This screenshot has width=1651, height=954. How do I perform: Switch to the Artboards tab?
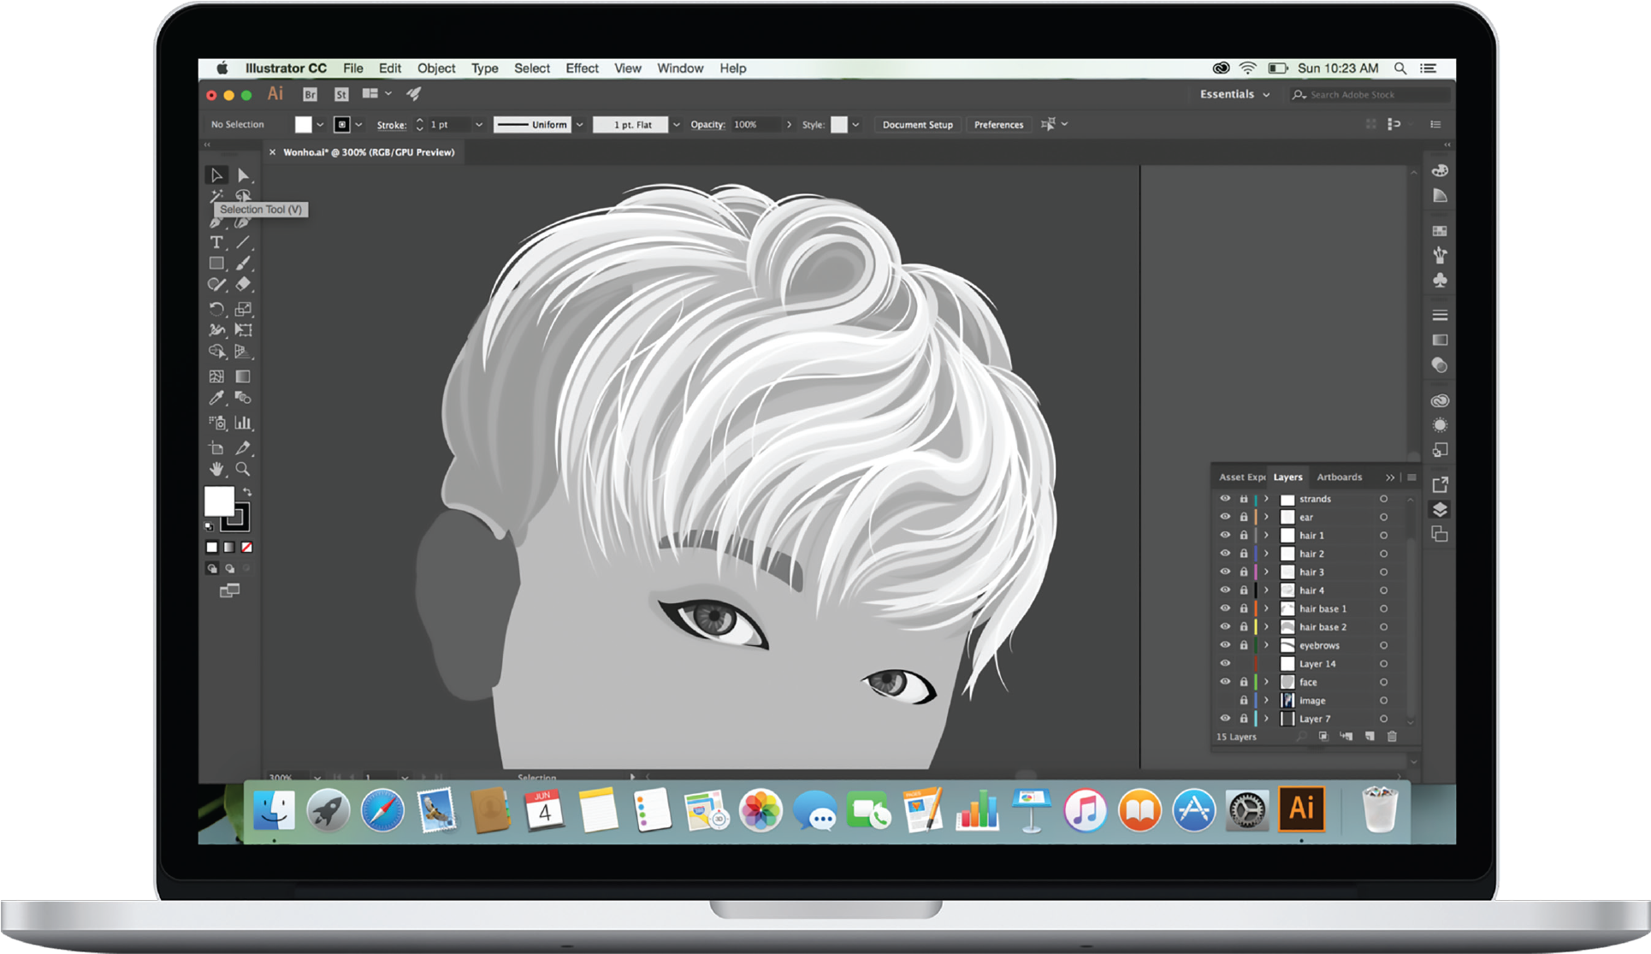[x=1339, y=477]
